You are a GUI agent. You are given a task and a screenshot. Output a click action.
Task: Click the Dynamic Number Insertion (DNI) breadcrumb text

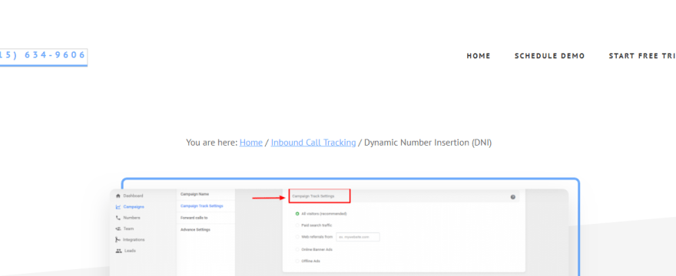428,143
